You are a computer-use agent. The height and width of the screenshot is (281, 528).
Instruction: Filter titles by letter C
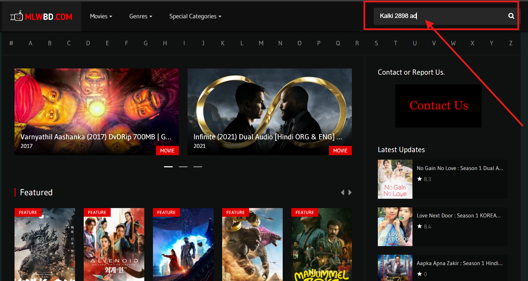click(x=69, y=43)
